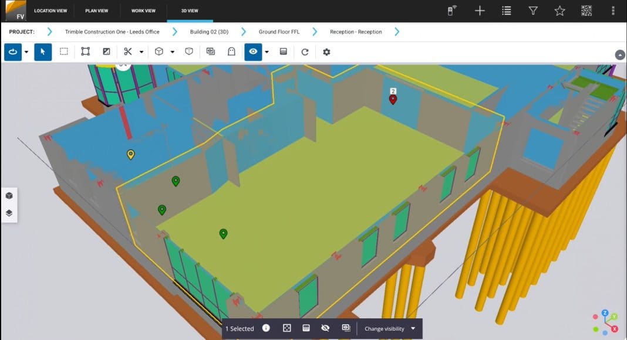The image size is (627, 340).
Task: Toggle ghost mode icon
Action: click(232, 52)
